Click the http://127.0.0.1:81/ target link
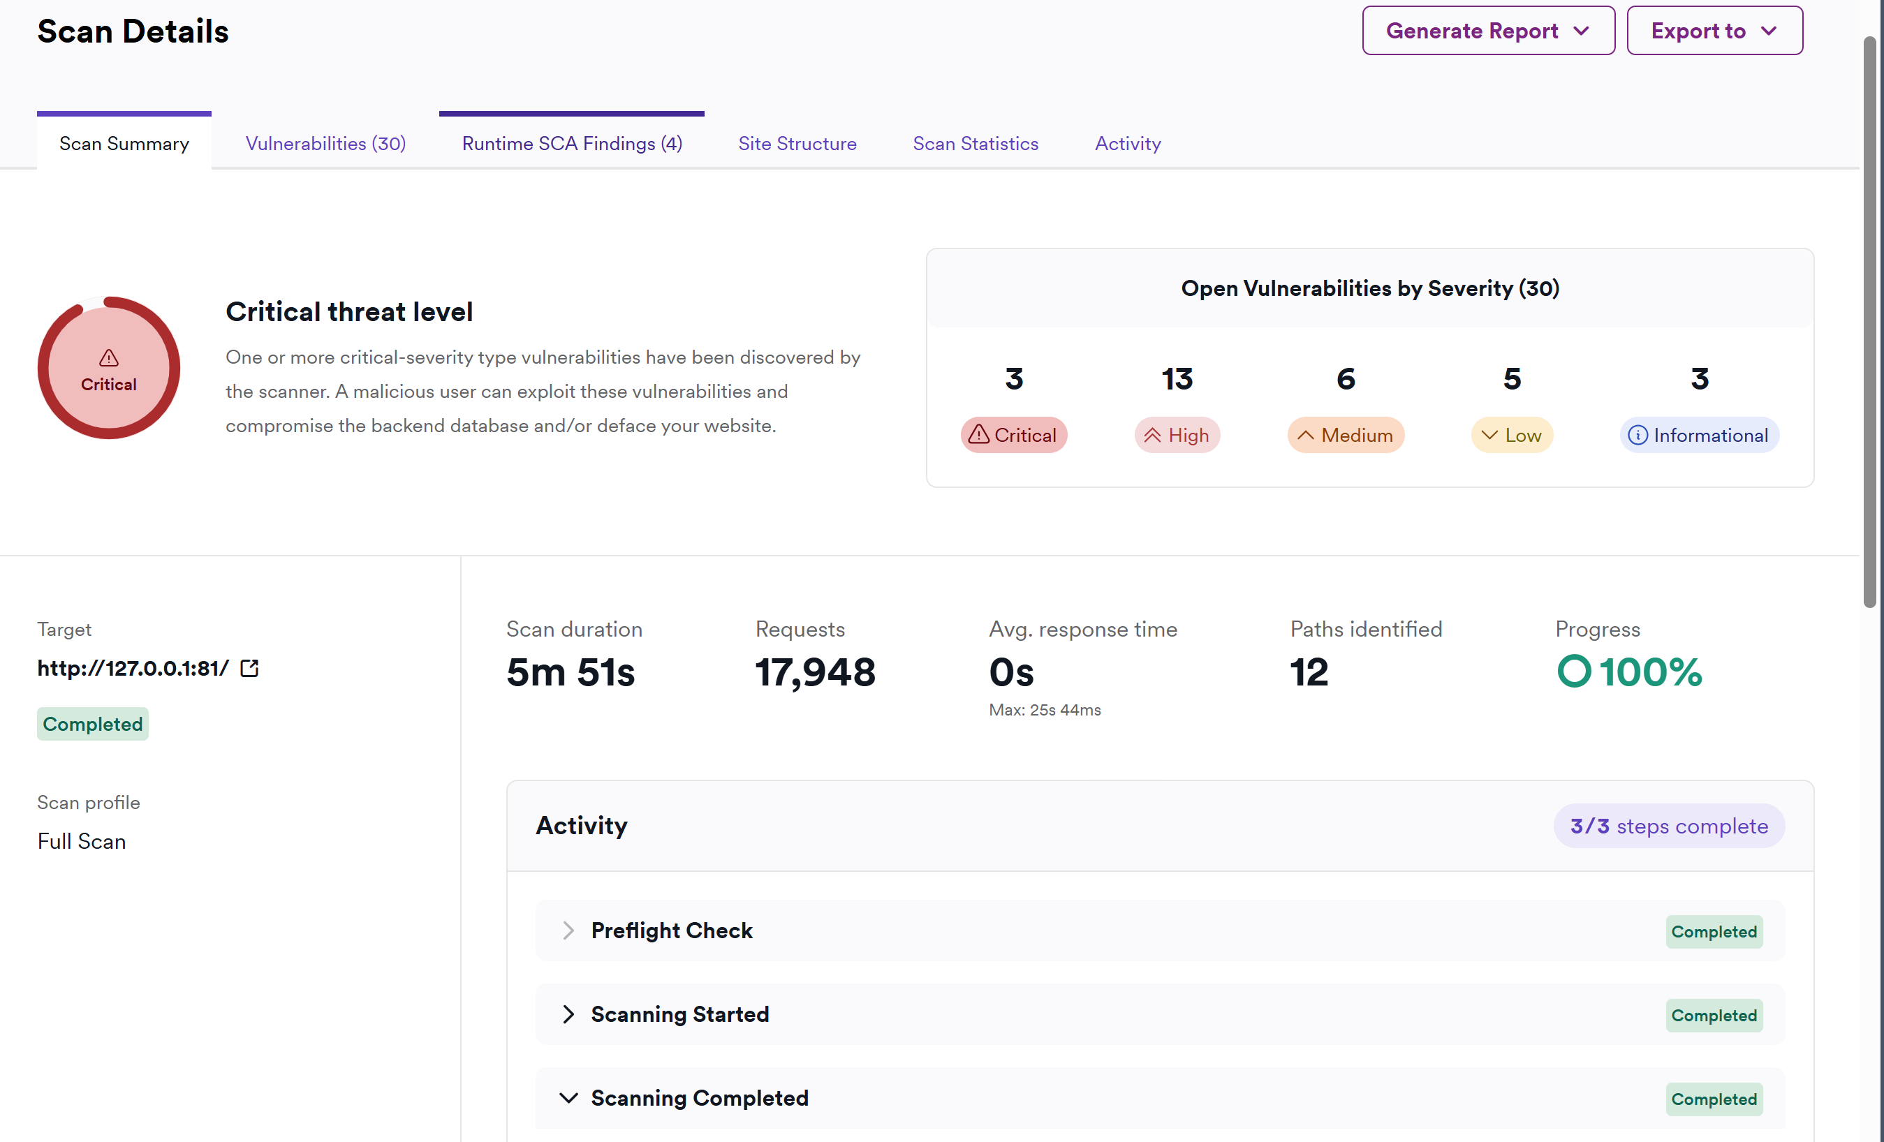 (x=133, y=668)
